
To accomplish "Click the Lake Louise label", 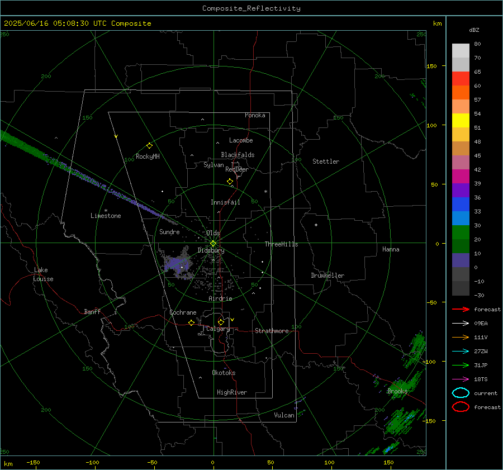I will [x=43, y=274].
